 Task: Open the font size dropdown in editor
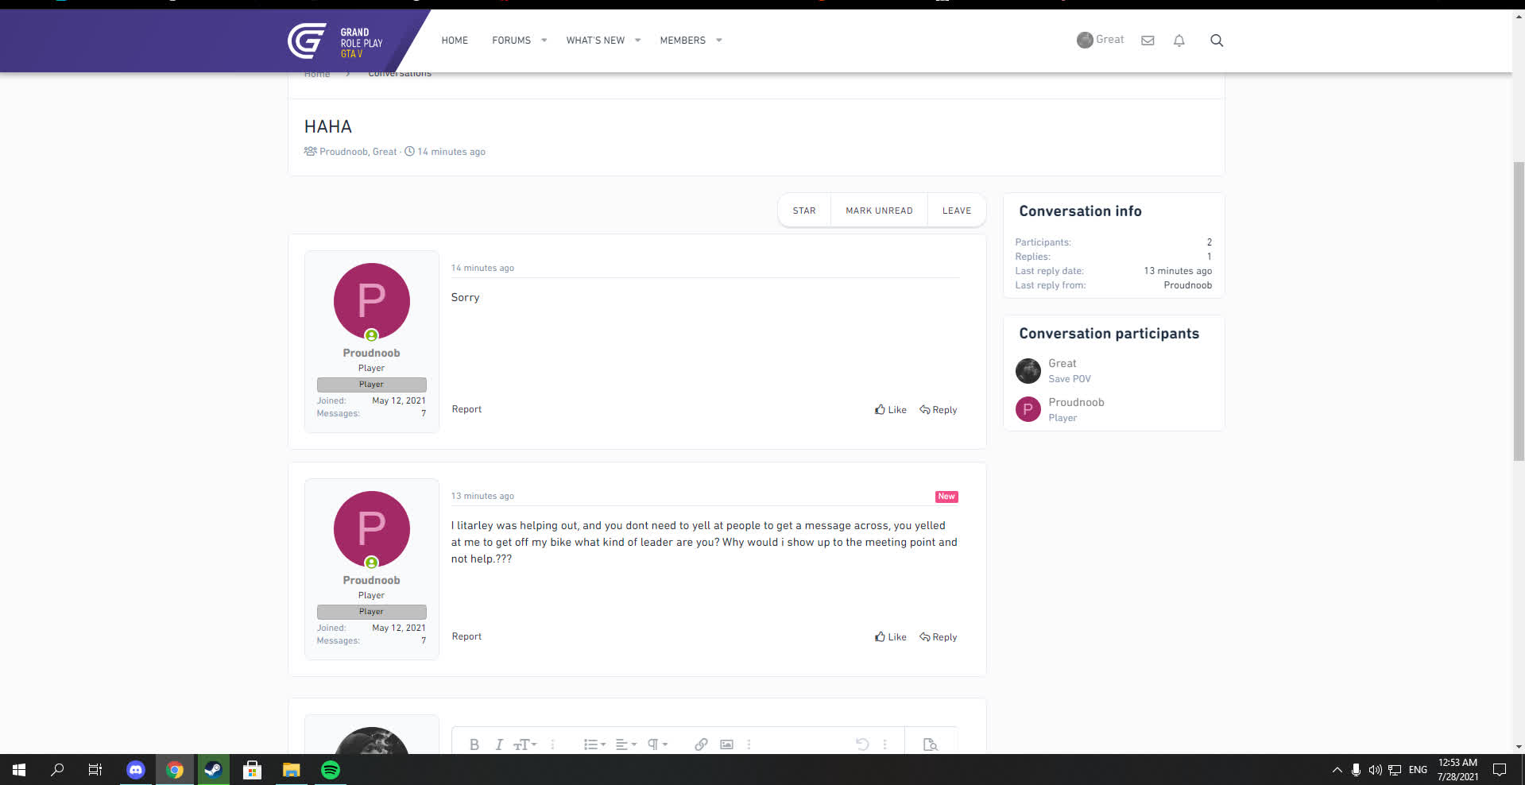524,744
